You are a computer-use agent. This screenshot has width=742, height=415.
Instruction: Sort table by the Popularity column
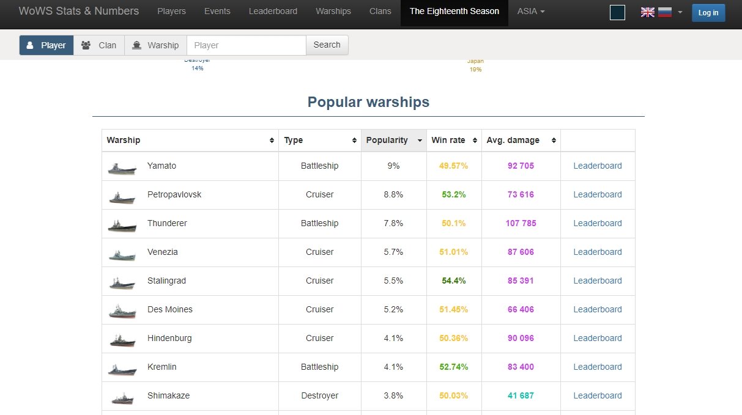tap(394, 140)
